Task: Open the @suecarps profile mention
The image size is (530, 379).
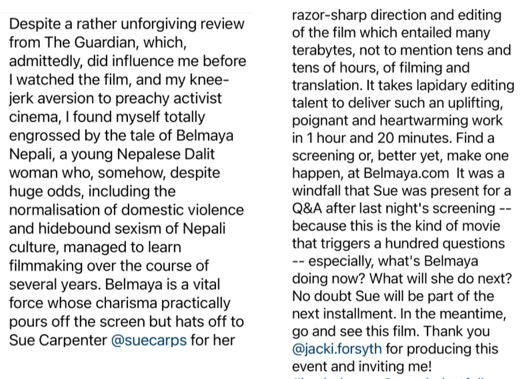Action: click(x=149, y=340)
